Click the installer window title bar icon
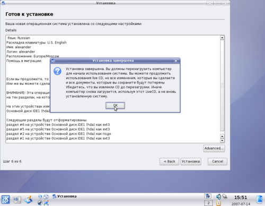Image resolution: width=265 pixels, height=206 pixels. click(x=3, y=3)
